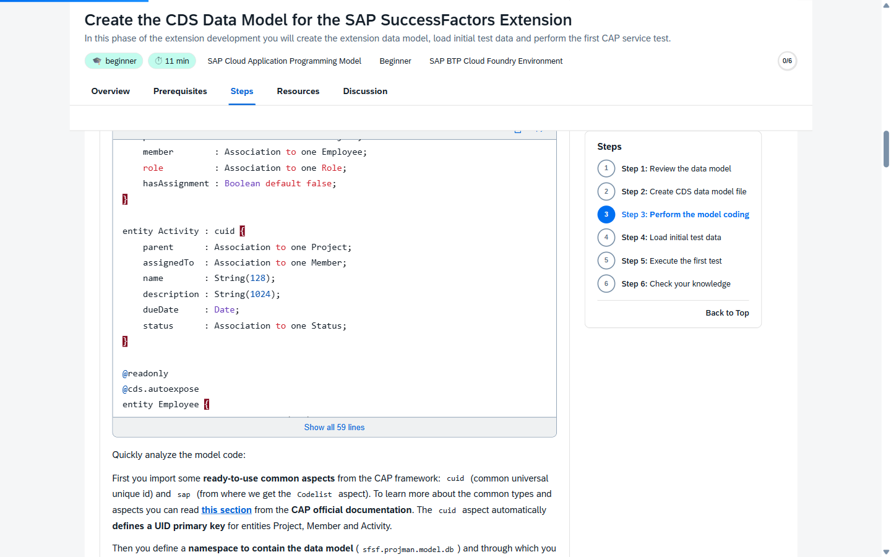Click the 'description : String(1024);' code line

point(212,294)
